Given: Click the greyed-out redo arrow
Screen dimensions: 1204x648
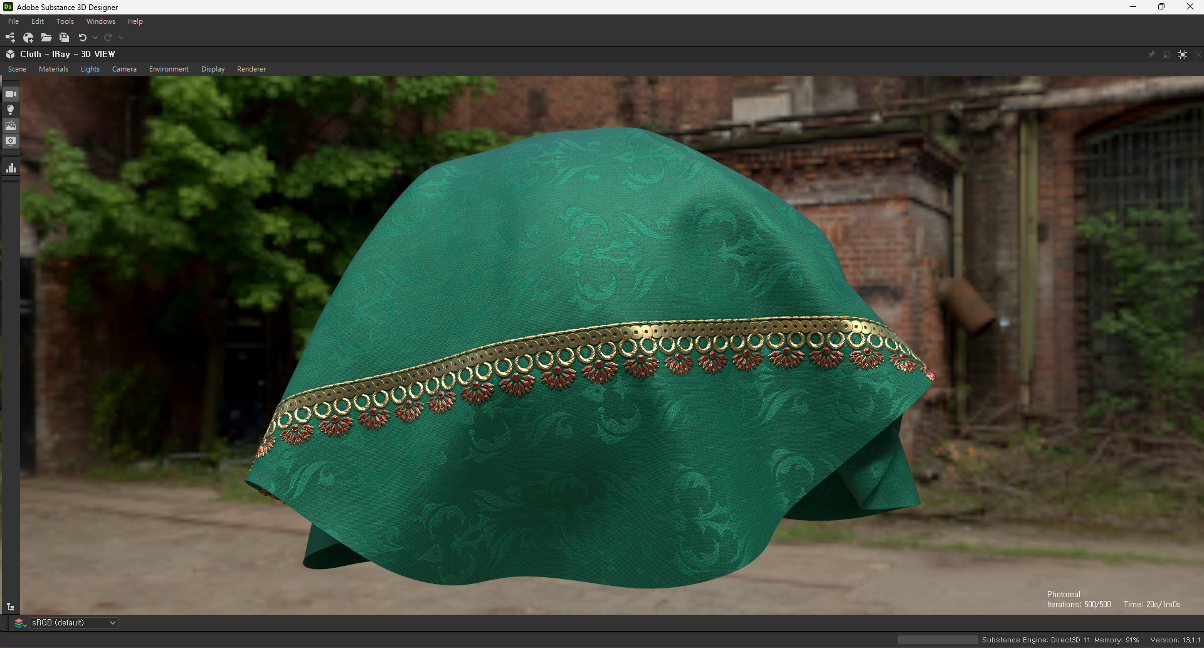Looking at the screenshot, I should click(108, 38).
